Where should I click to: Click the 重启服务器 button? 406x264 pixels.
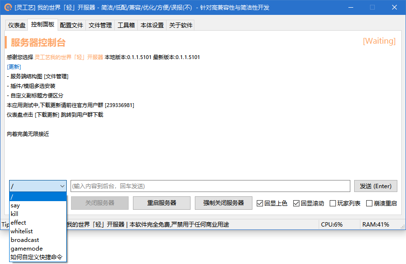pos(162,203)
